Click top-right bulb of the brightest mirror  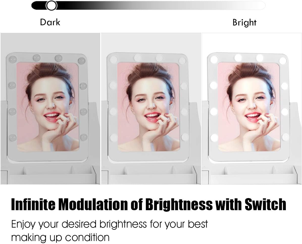(283, 60)
